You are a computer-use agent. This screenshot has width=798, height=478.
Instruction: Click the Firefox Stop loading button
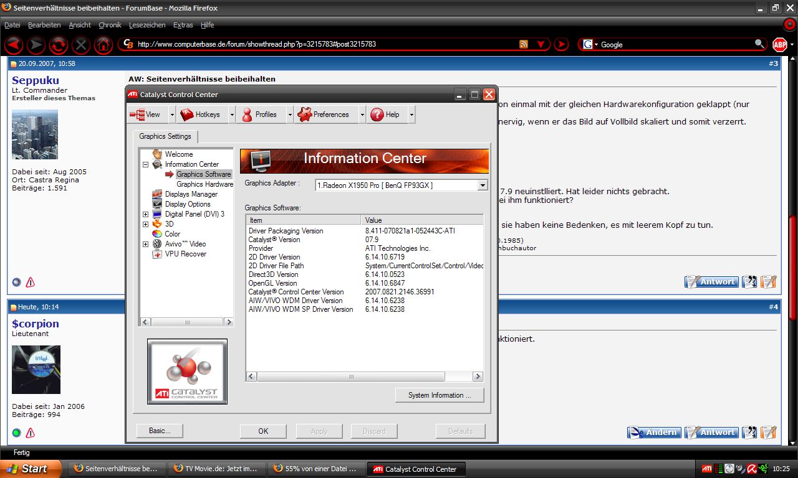[81, 45]
